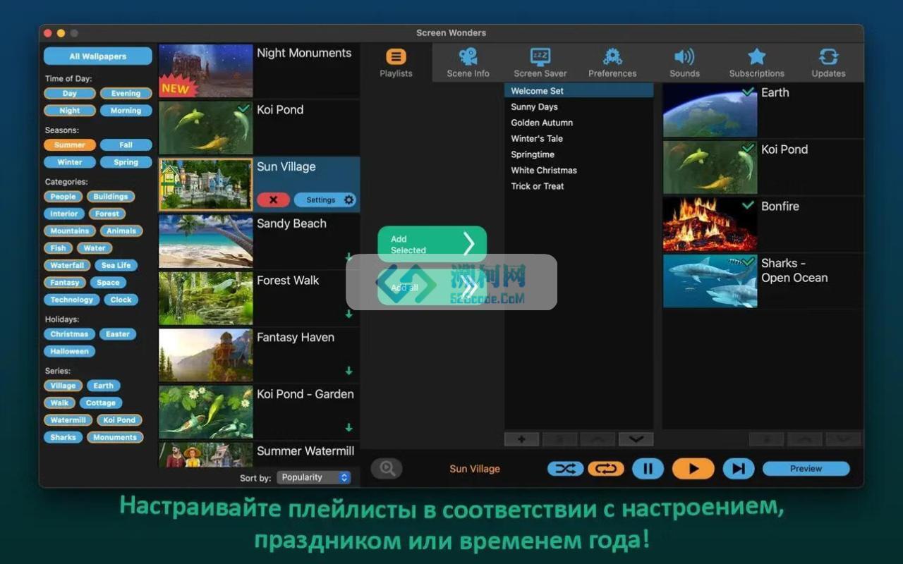This screenshot has width=903, height=564.
Task: Filter by the Clock category
Action: tap(121, 299)
